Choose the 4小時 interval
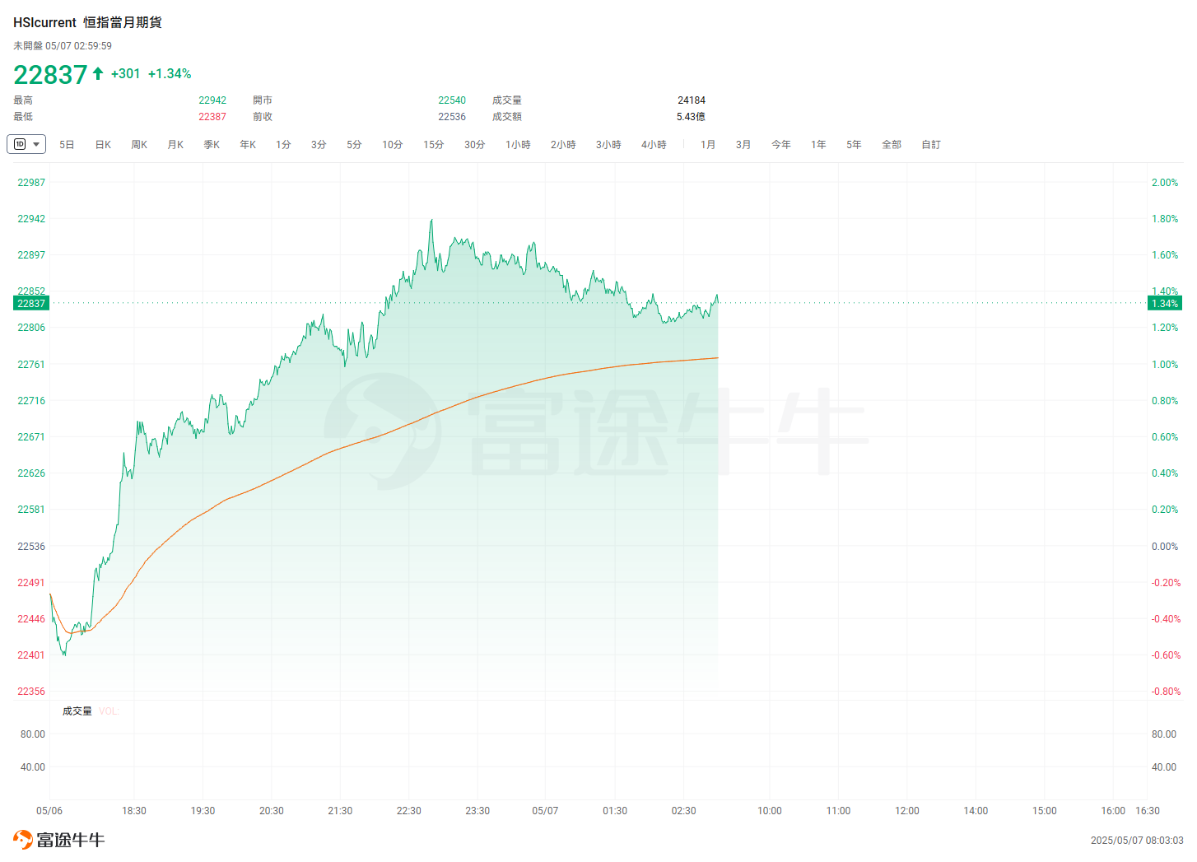Viewport: 1197px width, 862px height. (x=654, y=145)
